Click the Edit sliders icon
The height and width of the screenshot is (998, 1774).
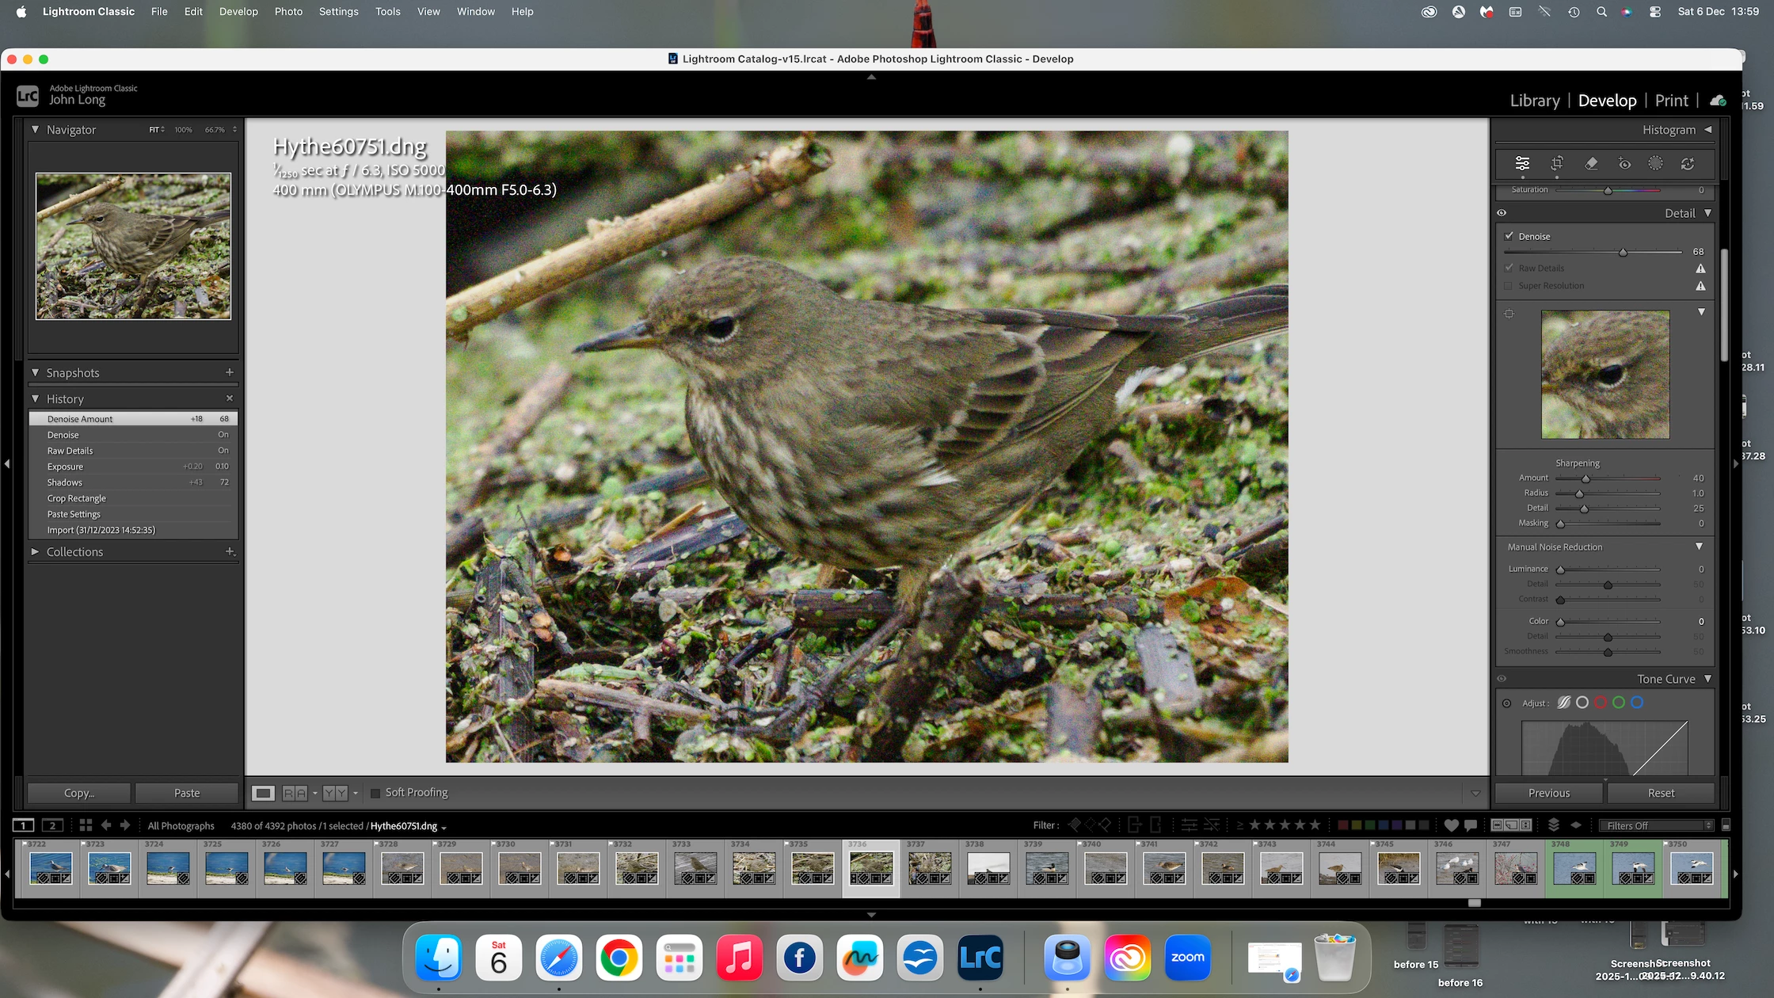click(1522, 163)
